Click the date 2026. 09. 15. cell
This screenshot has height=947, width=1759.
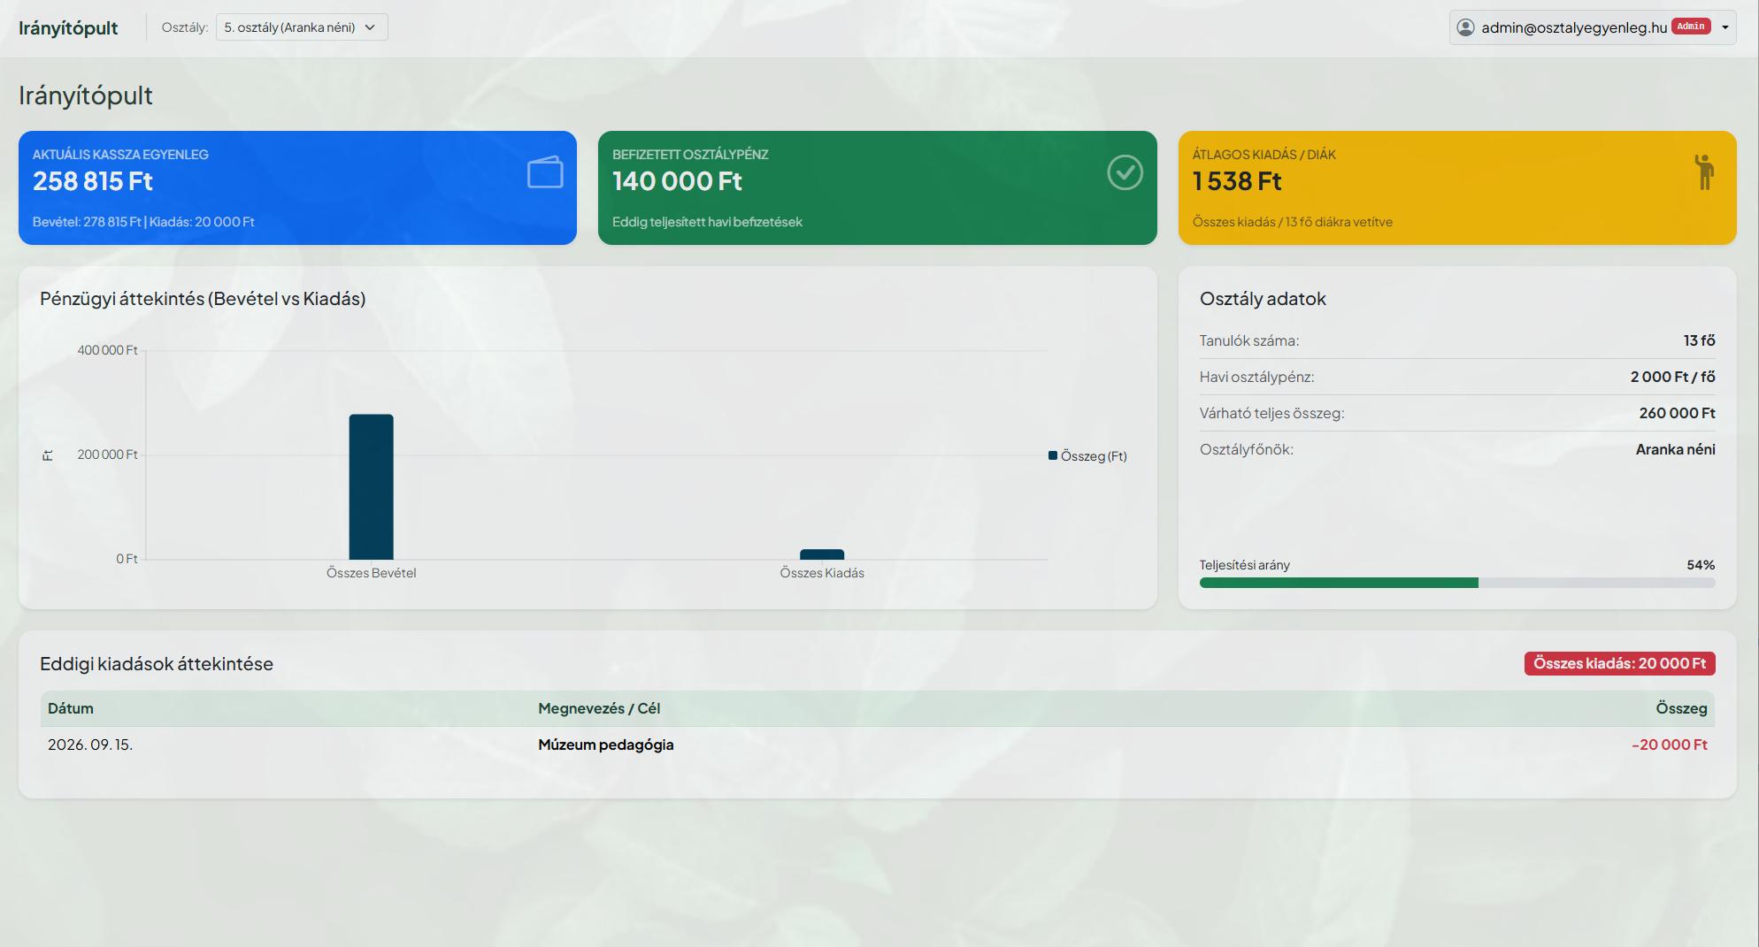90,745
